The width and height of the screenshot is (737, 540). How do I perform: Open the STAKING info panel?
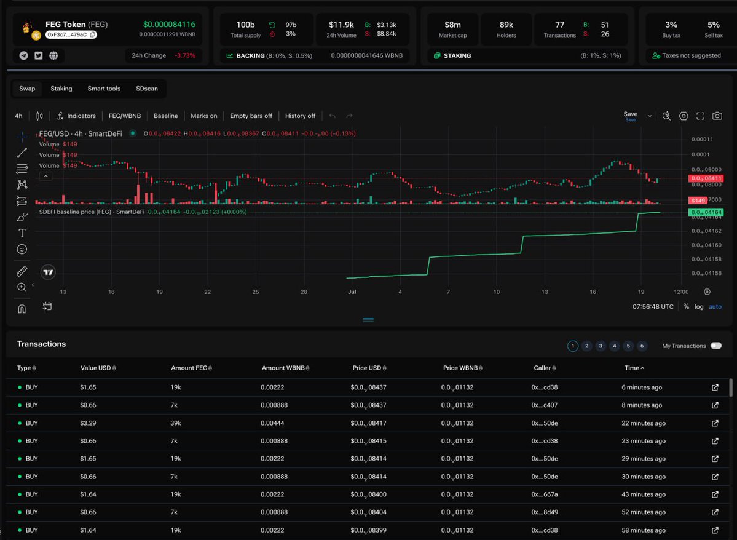(x=527, y=55)
